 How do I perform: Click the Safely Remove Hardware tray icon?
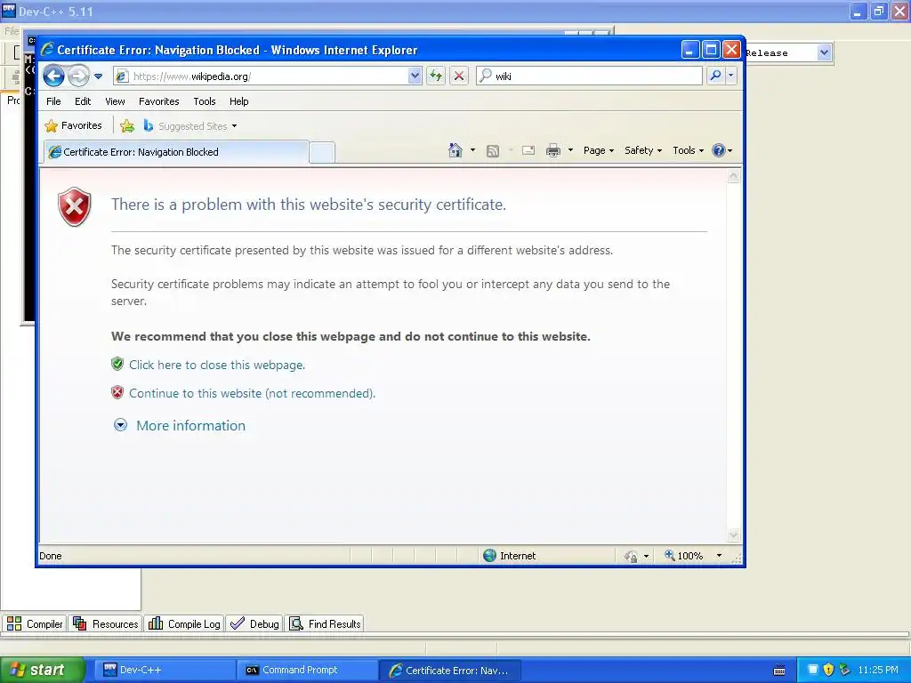pyautogui.click(x=845, y=670)
